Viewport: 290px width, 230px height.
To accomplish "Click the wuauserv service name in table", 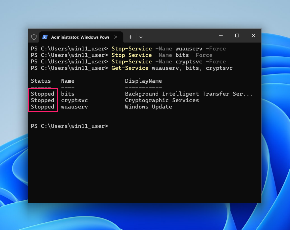I will pyautogui.click(x=74, y=107).
